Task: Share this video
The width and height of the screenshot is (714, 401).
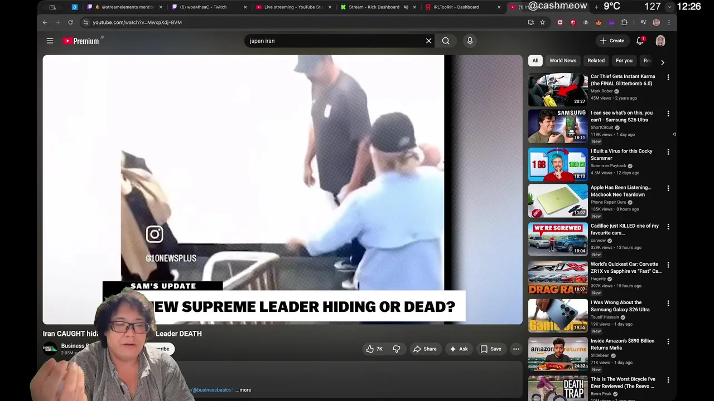Action: pyautogui.click(x=424, y=349)
